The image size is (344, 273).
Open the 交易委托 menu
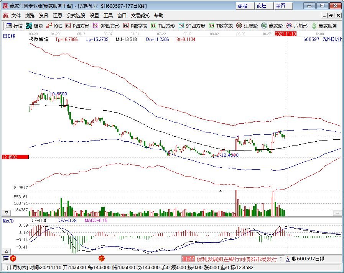140,16
